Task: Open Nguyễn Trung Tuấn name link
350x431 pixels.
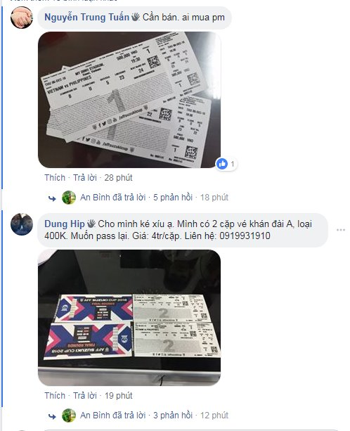Action: pos(87,18)
